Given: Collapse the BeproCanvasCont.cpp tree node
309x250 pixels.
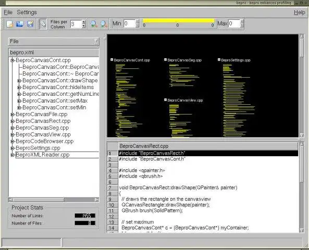Looking at the screenshot, I should click(x=12, y=60).
